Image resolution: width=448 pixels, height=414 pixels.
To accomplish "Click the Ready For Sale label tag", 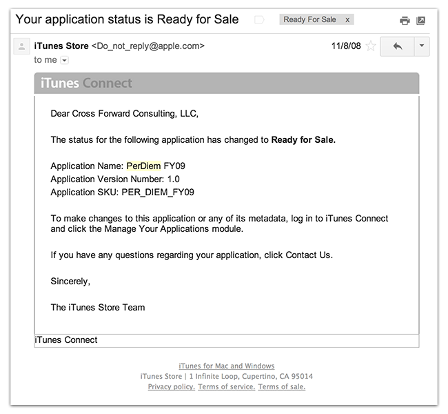I will tap(309, 19).
